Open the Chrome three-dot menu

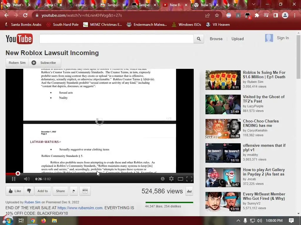click(x=295, y=15)
